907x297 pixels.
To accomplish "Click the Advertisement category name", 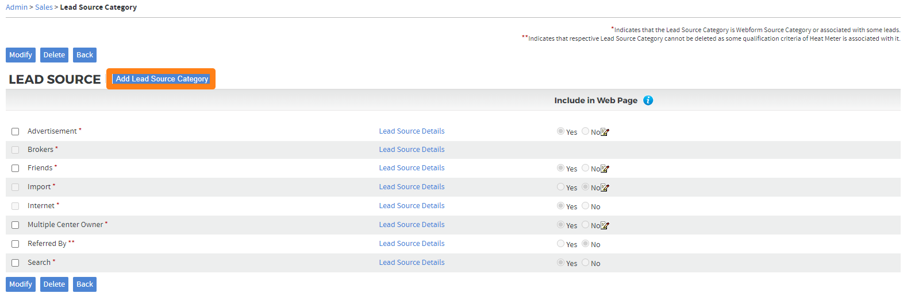I will pyautogui.click(x=52, y=131).
